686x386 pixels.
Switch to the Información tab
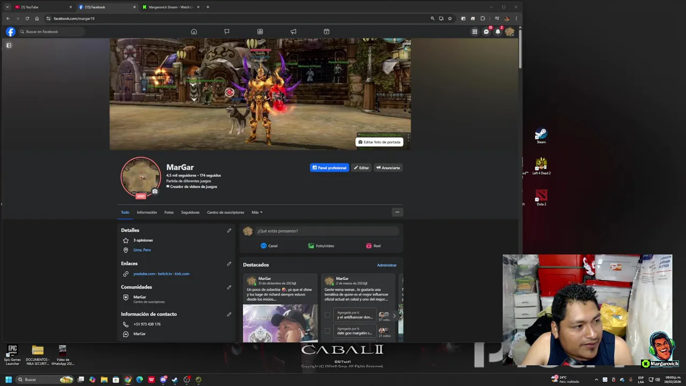pos(147,212)
